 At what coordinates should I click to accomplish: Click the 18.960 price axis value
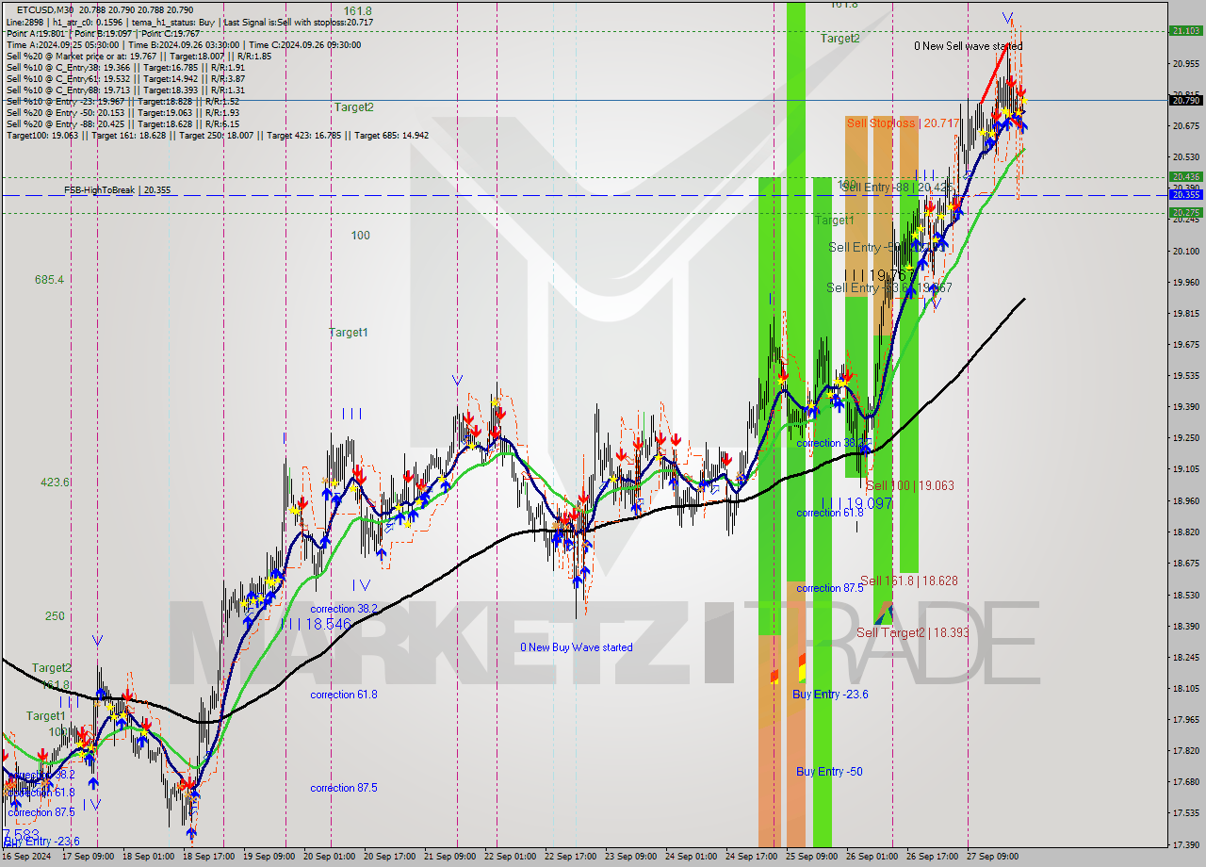pos(1185,500)
